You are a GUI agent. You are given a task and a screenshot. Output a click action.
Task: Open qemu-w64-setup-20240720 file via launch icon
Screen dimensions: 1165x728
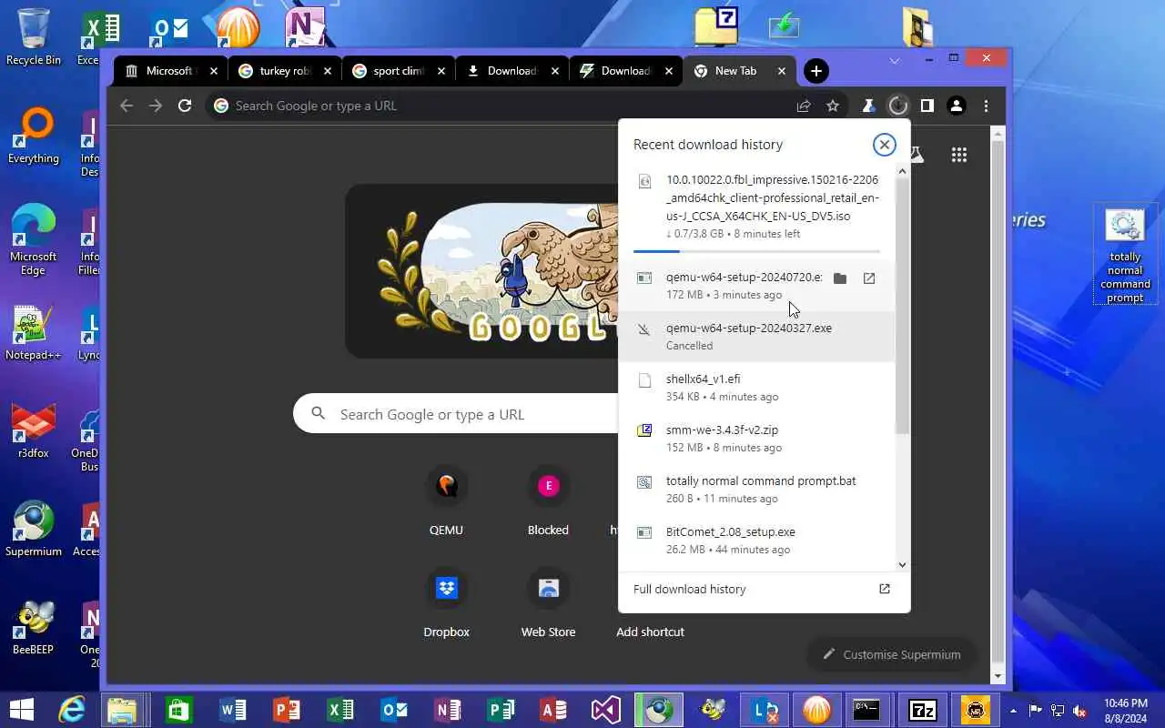point(869,278)
